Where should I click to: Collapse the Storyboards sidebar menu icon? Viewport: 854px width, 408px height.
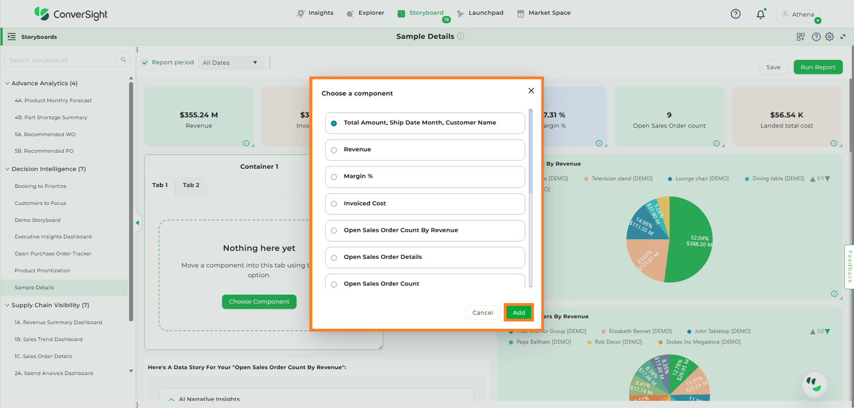tap(11, 37)
